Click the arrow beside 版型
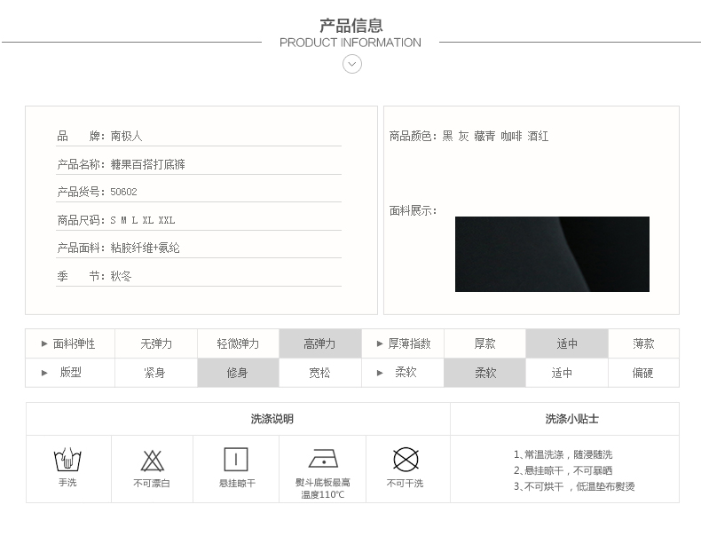 (44, 373)
